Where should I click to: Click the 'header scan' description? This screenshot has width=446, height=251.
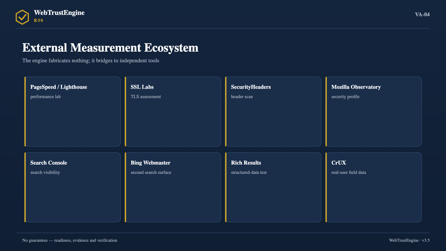[242, 97]
